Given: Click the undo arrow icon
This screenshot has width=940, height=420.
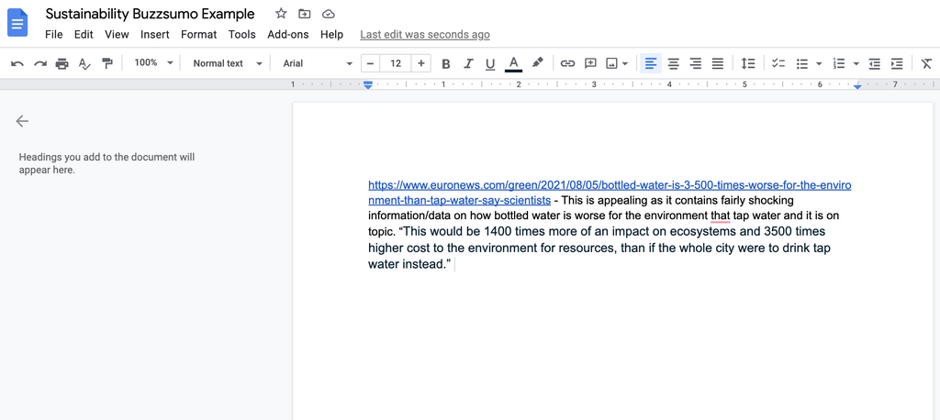Looking at the screenshot, I should tap(17, 63).
